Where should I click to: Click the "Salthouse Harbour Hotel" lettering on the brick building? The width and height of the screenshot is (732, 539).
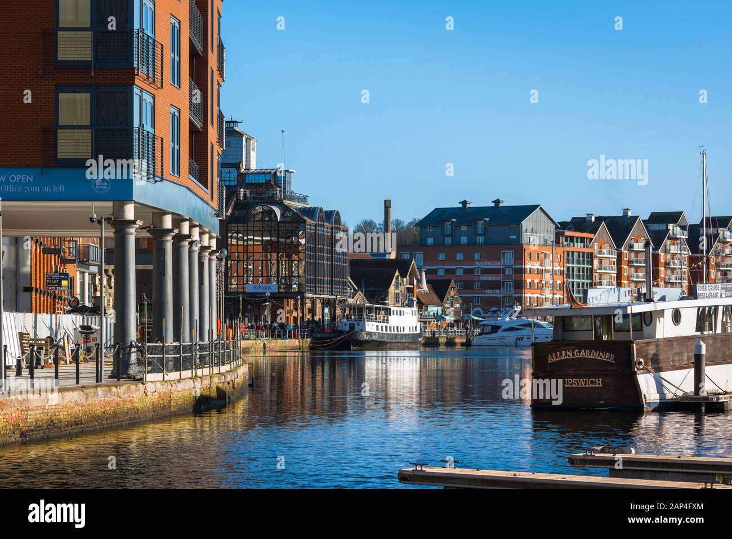coord(489,277)
